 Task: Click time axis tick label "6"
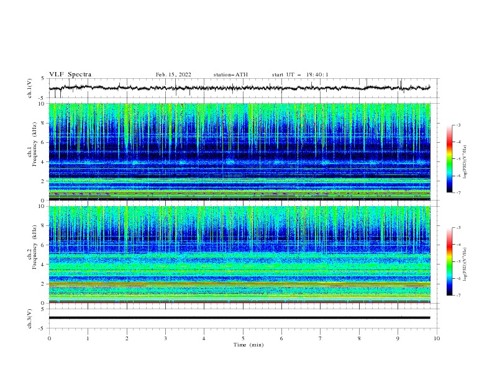pyautogui.click(x=281, y=338)
